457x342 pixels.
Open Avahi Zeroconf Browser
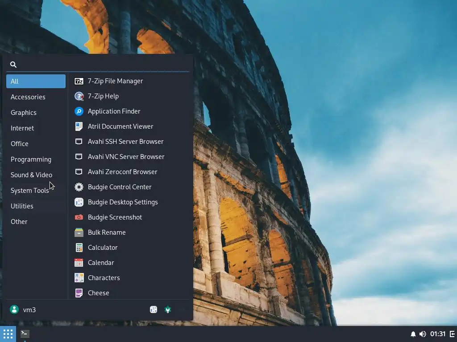[129, 172]
